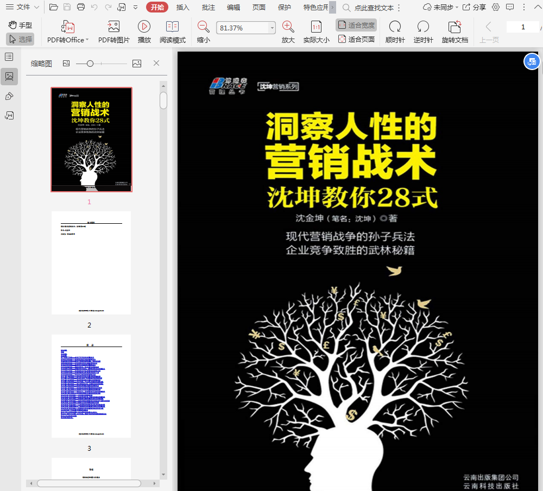Toggle the thumbnails sidebar panel icon
The height and width of the screenshot is (491, 543).
9,77
